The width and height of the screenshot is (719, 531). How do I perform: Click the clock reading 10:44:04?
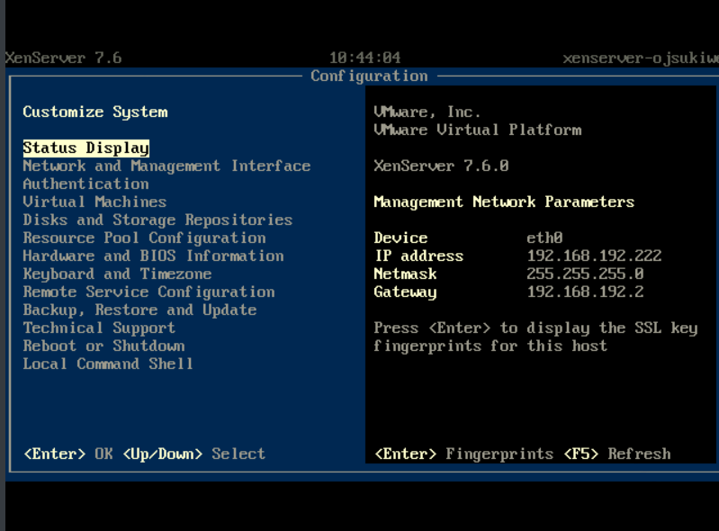tap(365, 58)
